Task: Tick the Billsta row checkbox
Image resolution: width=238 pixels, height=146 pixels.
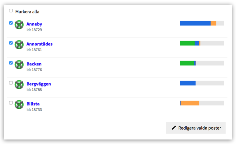Action: coord(11,103)
